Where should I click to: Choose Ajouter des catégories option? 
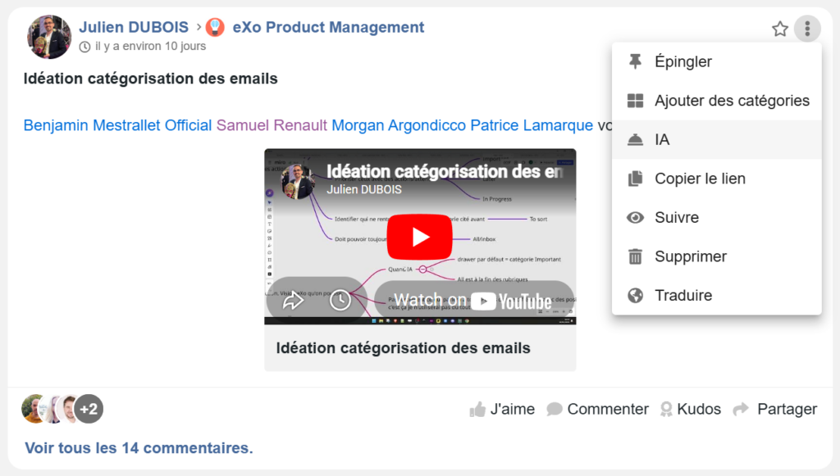coord(731,101)
